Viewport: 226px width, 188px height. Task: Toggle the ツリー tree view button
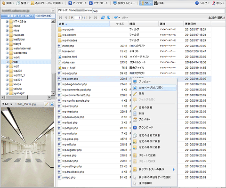146,3
